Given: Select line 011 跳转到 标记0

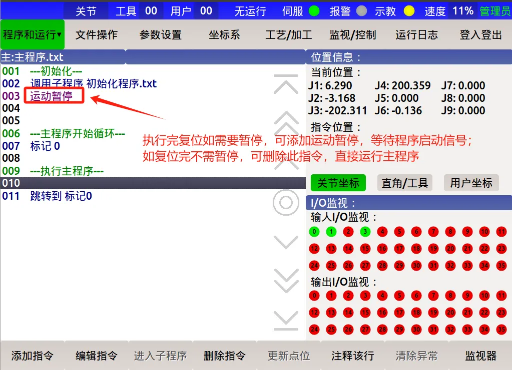Looking at the screenshot, I should click(x=153, y=196).
